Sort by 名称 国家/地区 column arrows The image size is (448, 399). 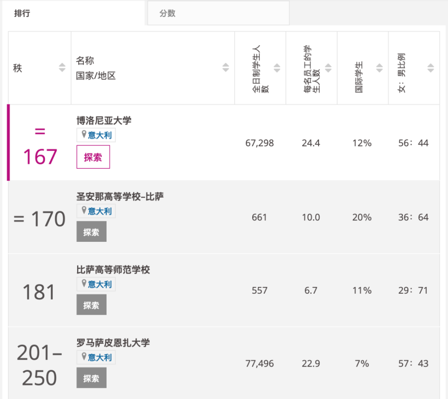point(225,68)
